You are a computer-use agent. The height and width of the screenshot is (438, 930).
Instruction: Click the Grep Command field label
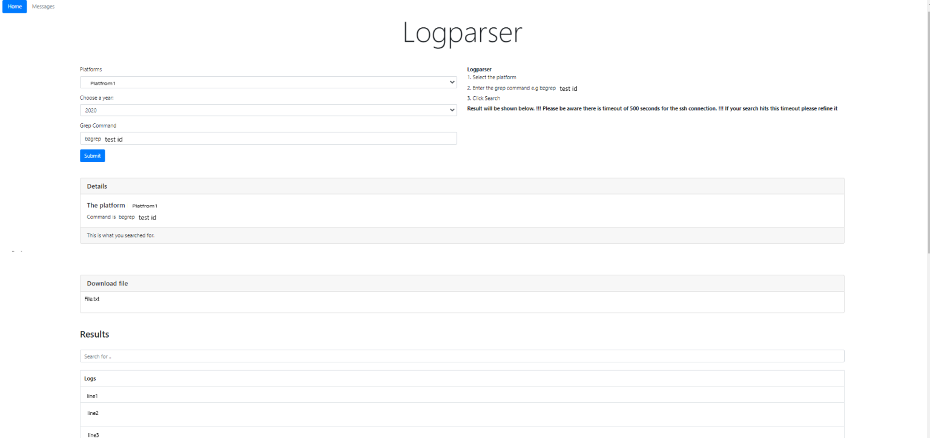97,126
